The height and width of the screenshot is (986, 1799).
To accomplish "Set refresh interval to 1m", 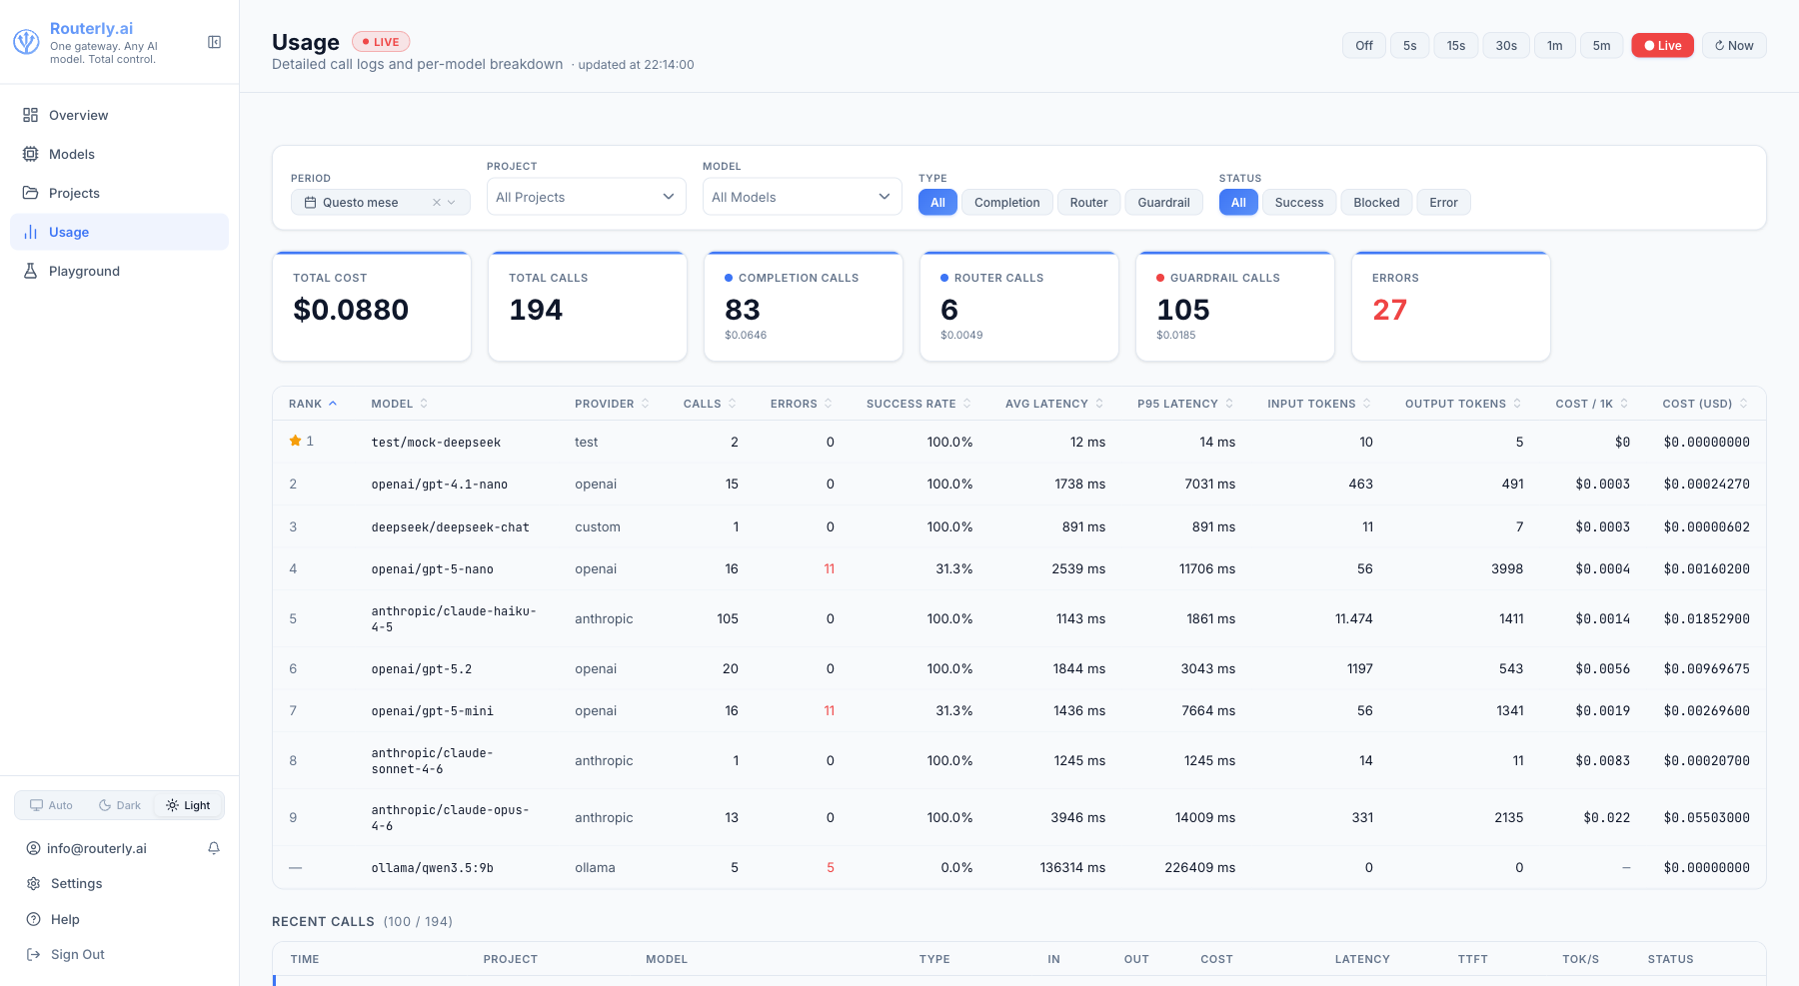I will coord(1555,45).
